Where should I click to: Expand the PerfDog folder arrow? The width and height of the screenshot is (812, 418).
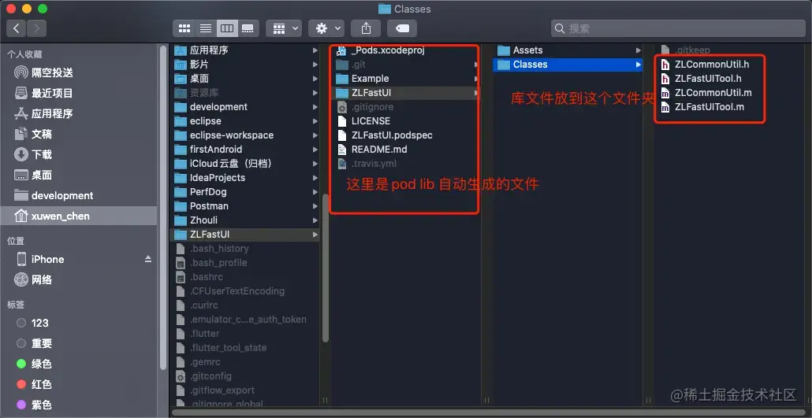click(x=315, y=192)
